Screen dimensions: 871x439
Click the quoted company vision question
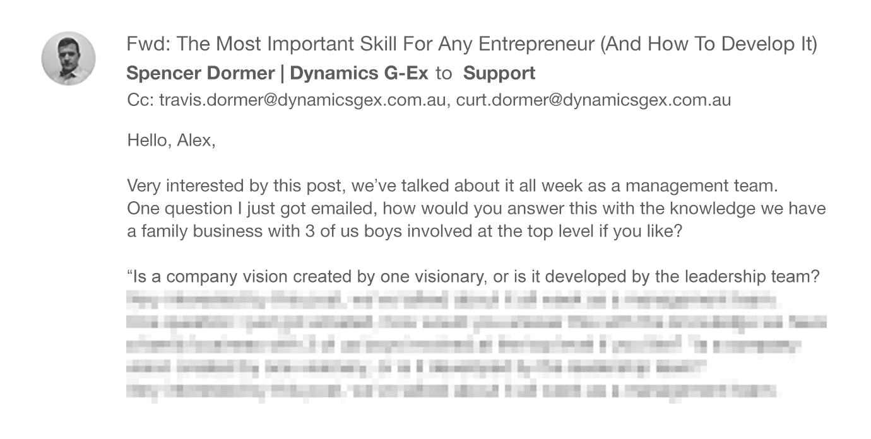click(x=473, y=277)
